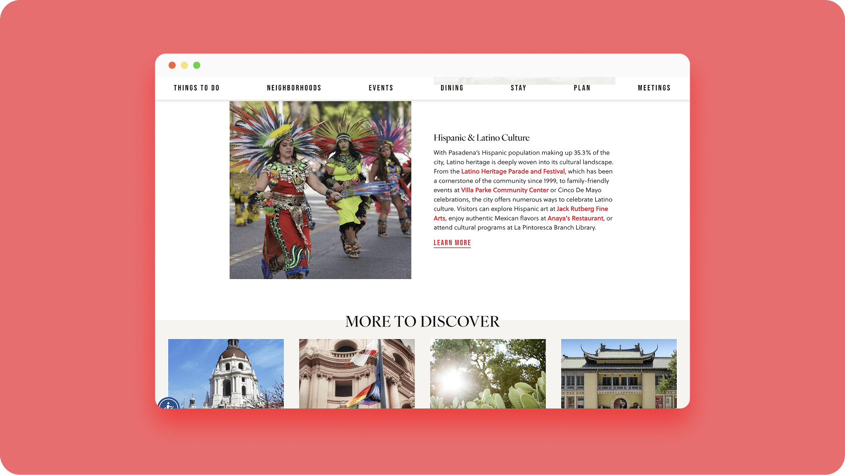Screen dimensions: 845x475
Task: Open the accessibility widget icon
Action: point(169,403)
